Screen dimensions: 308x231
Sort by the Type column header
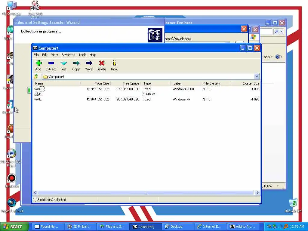pos(156,83)
